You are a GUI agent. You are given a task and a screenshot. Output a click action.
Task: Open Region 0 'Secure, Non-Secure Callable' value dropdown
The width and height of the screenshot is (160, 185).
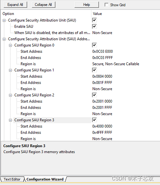116,64
